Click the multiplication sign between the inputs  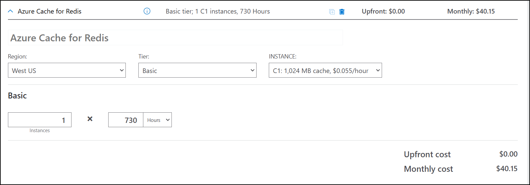click(x=90, y=119)
